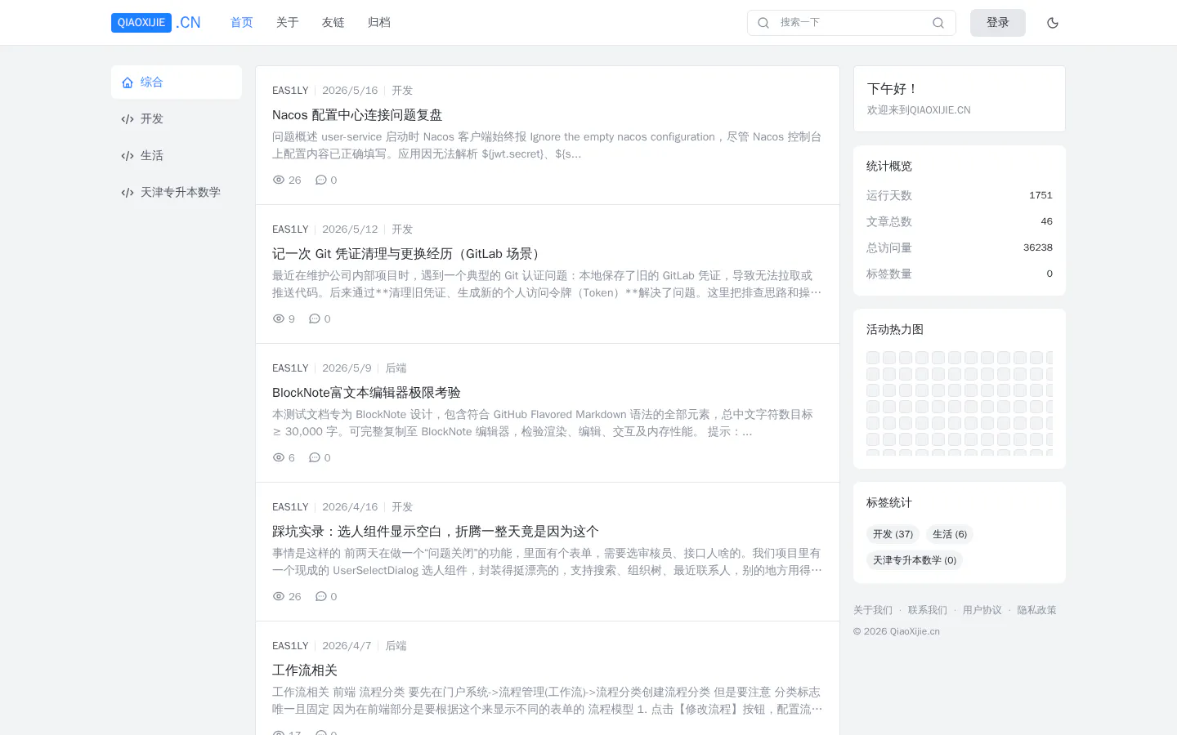Click the magnifier icon right of search field

(x=938, y=23)
